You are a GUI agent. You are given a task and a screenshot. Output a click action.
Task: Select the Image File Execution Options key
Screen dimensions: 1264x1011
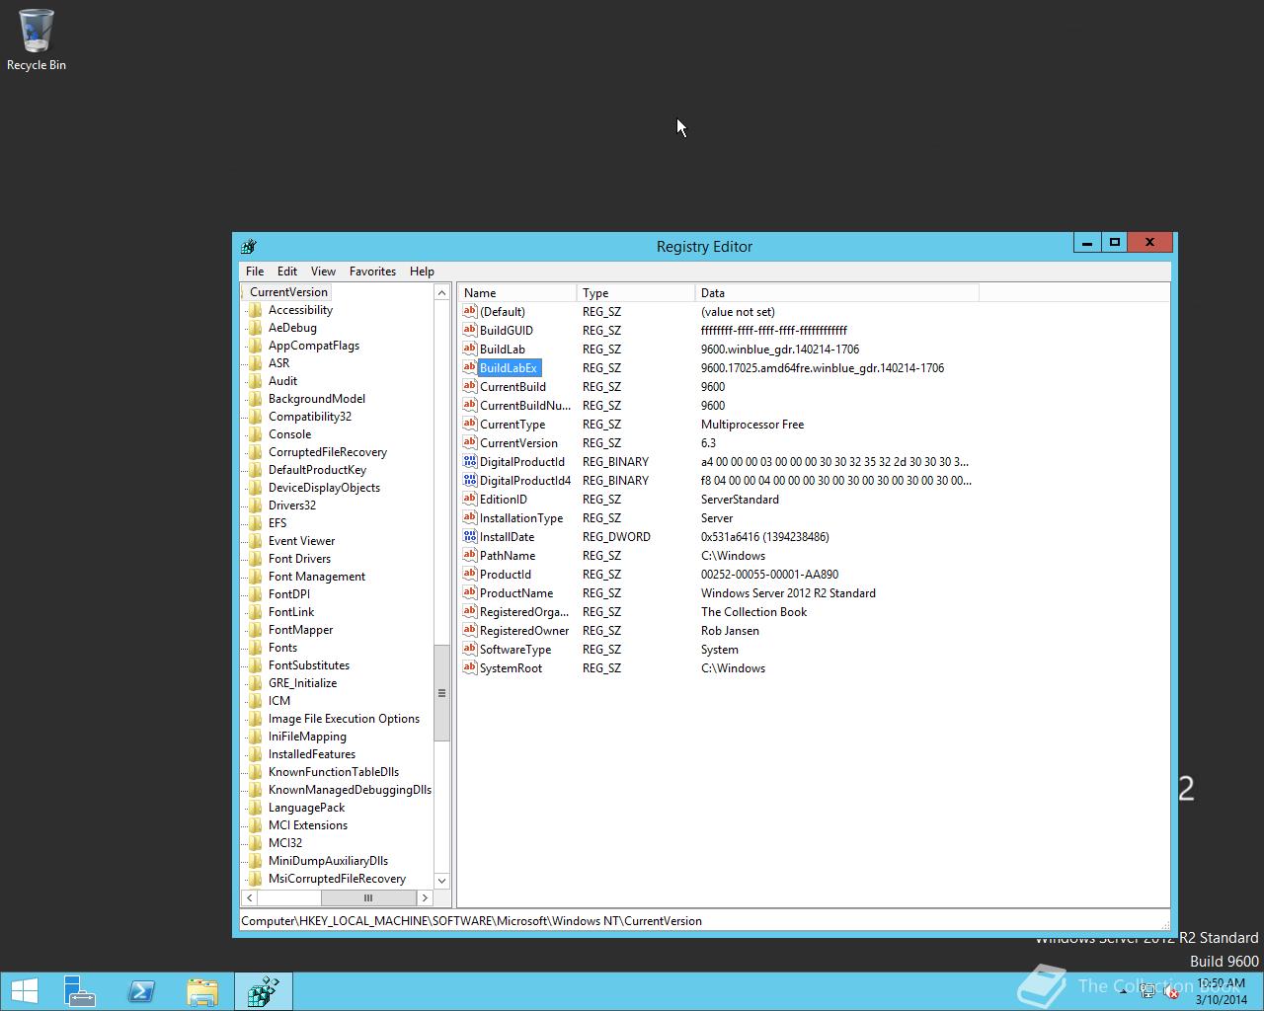point(344,719)
